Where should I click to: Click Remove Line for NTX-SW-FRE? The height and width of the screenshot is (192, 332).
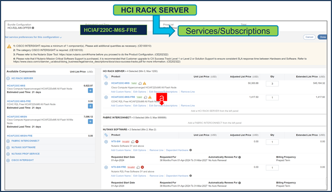coord(156,176)
